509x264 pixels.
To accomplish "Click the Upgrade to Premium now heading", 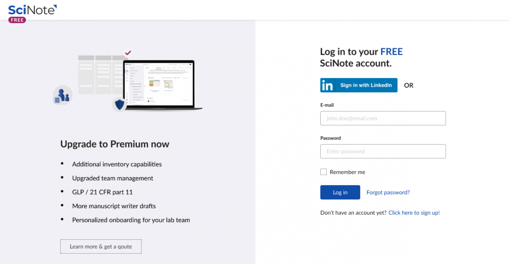I will [x=115, y=144].
